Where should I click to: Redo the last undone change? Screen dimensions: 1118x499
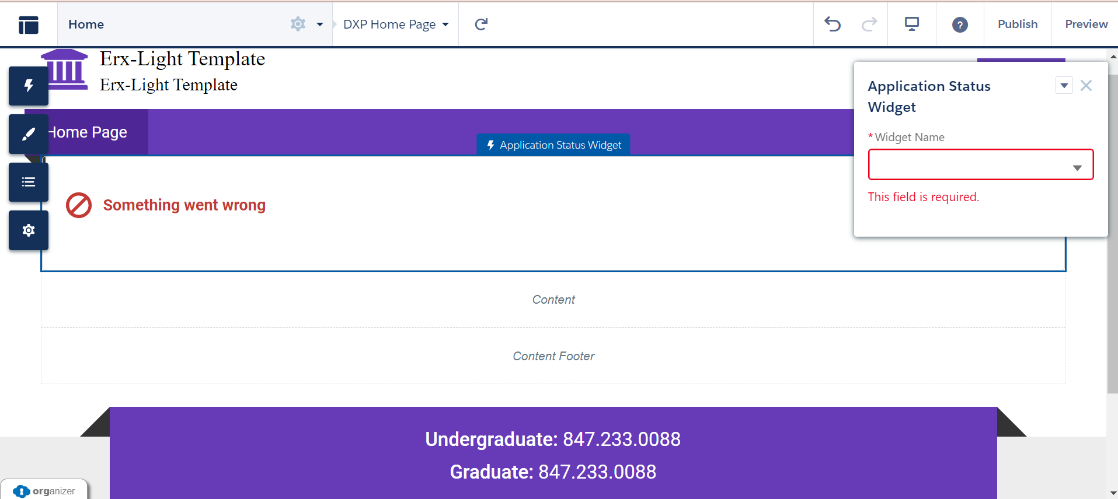tap(869, 24)
